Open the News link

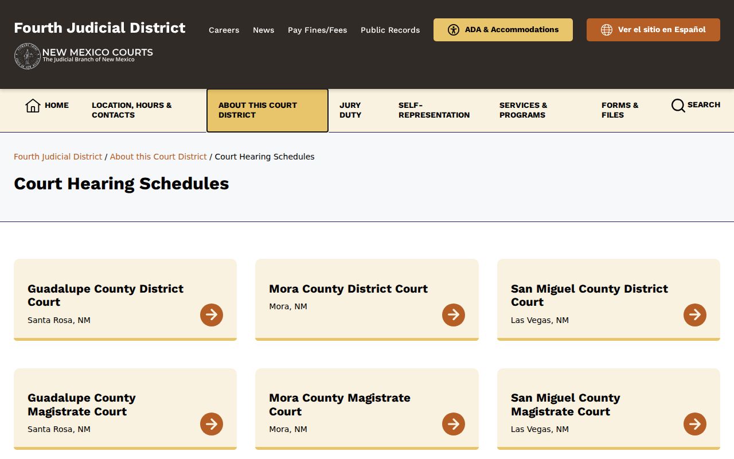(264, 30)
